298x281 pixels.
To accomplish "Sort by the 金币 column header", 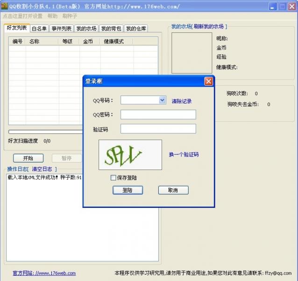I will pos(90,41).
